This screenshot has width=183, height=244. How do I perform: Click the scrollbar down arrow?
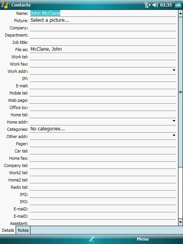tap(180, 222)
